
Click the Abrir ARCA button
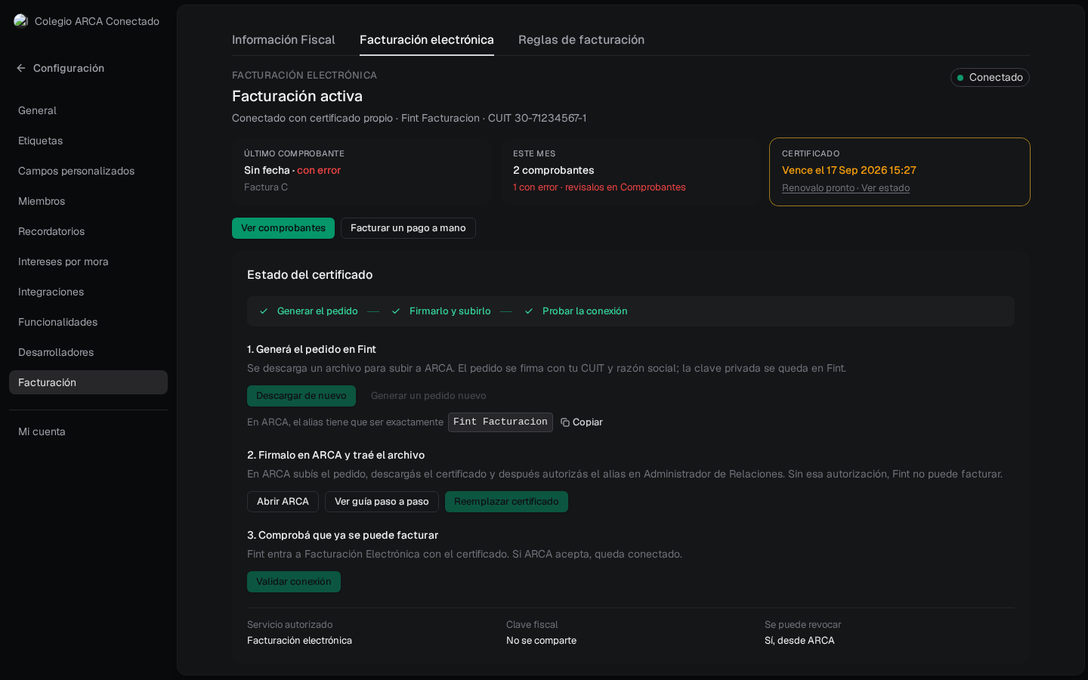point(283,502)
